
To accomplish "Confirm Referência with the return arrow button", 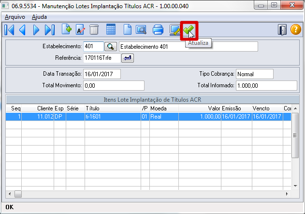I will 128,58.
